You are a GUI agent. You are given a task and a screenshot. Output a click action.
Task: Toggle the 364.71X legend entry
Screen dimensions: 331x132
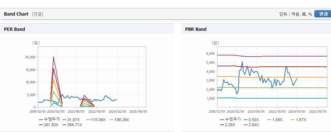tap(72, 125)
